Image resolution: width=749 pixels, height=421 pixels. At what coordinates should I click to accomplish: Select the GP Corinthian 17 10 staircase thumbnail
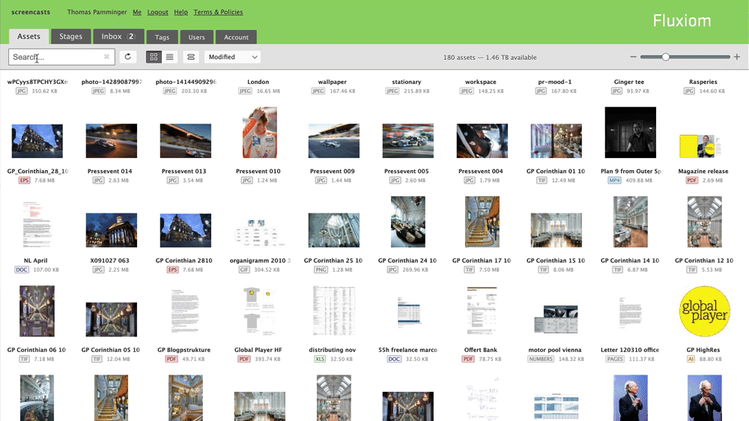[x=482, y=222]
